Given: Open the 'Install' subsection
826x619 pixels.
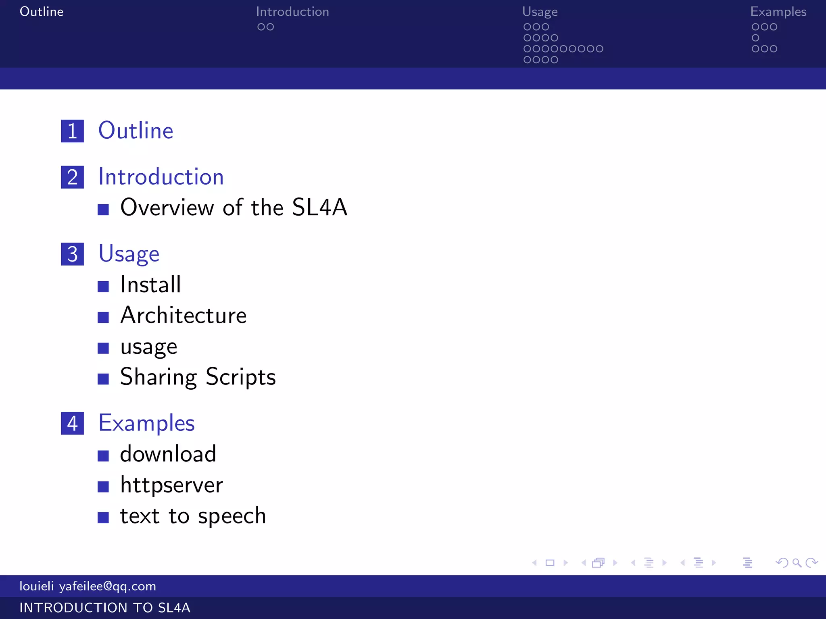Looking at the screenshot, I should (x=150, y=285).
